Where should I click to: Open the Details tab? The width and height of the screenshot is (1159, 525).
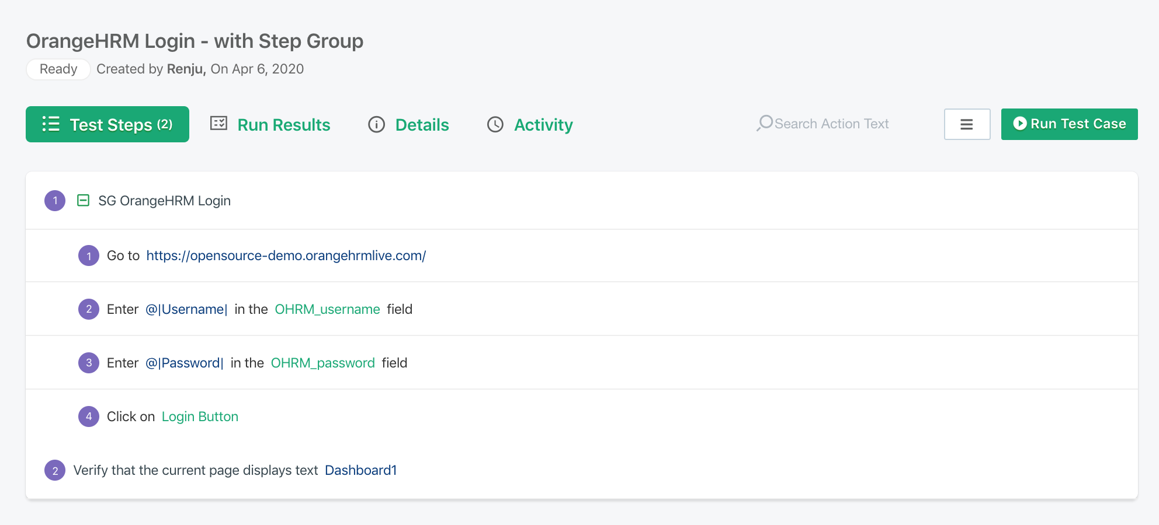pyautogui.click(x=408, y=124)
